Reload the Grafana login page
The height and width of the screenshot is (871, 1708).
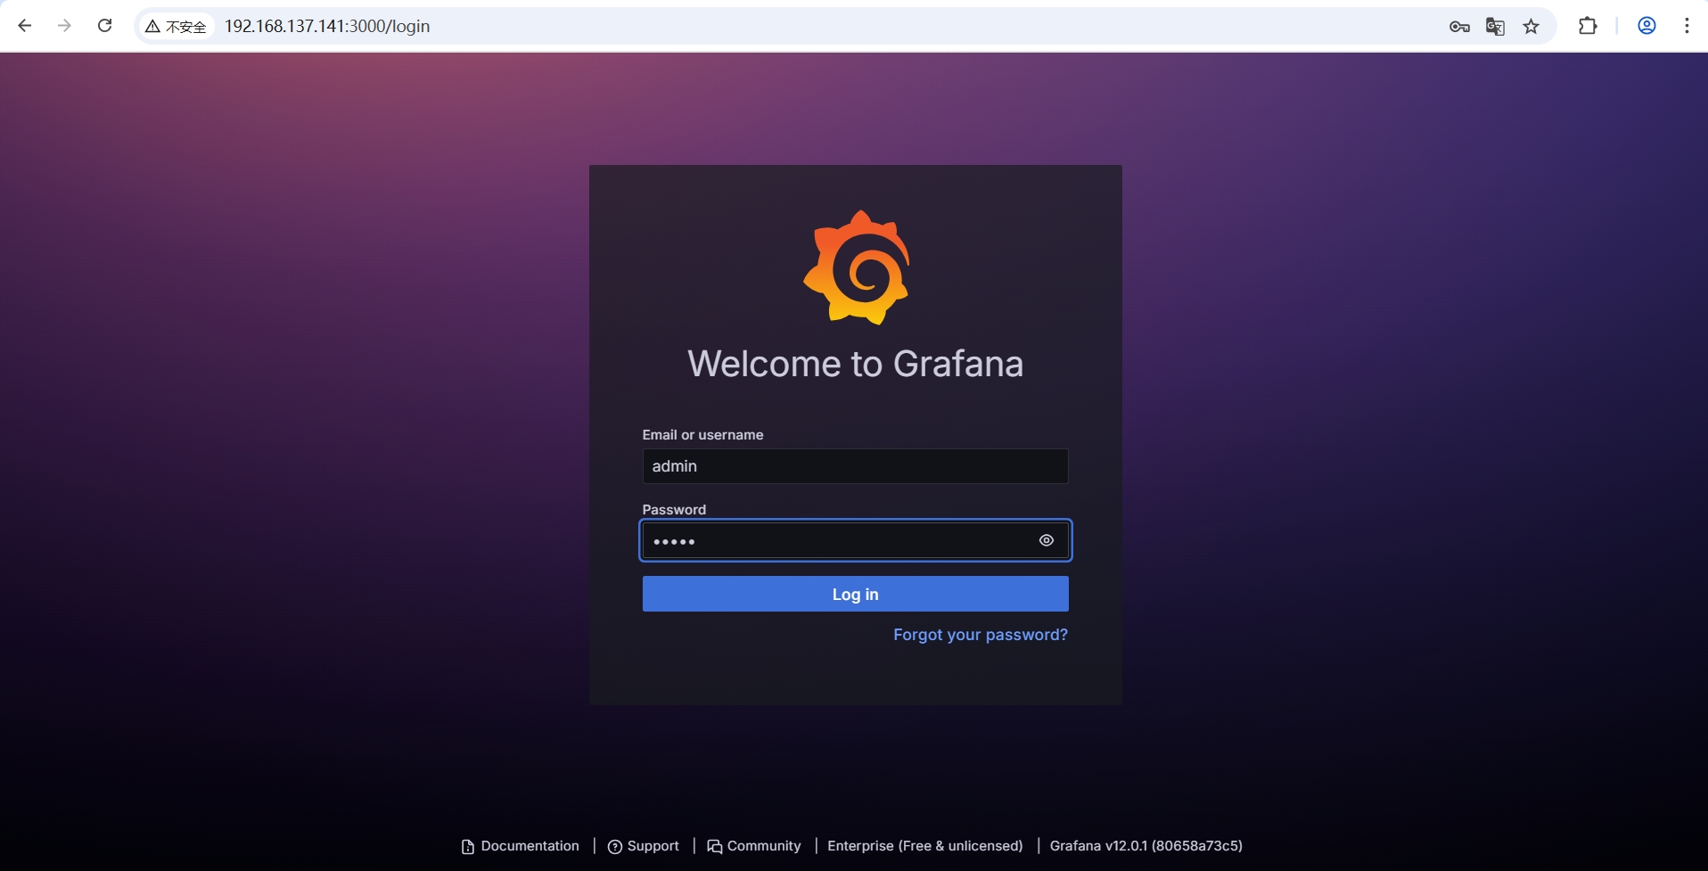(x=104, y=26)
